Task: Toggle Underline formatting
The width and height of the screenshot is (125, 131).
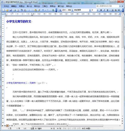Action: (107, 10)
